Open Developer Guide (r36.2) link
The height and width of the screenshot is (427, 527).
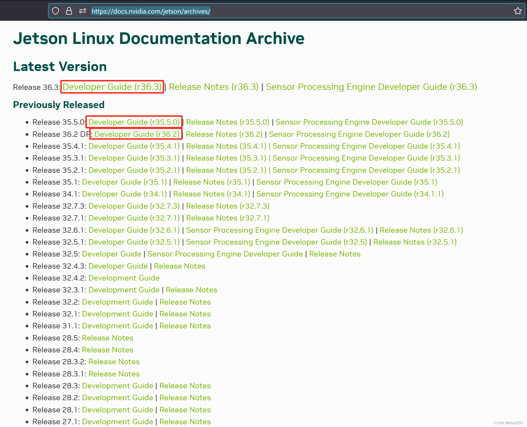pos(137,134)
